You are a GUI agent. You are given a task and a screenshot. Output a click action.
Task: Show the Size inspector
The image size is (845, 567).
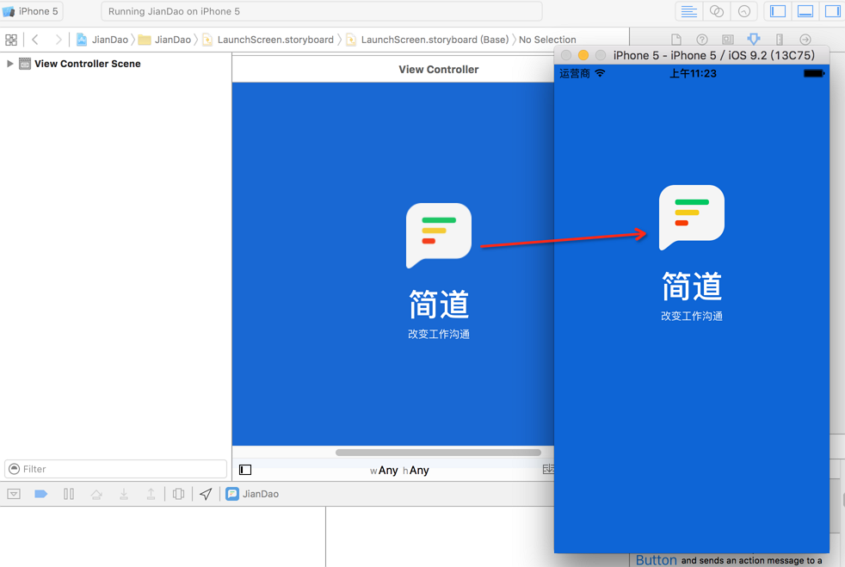click(780, 40)
